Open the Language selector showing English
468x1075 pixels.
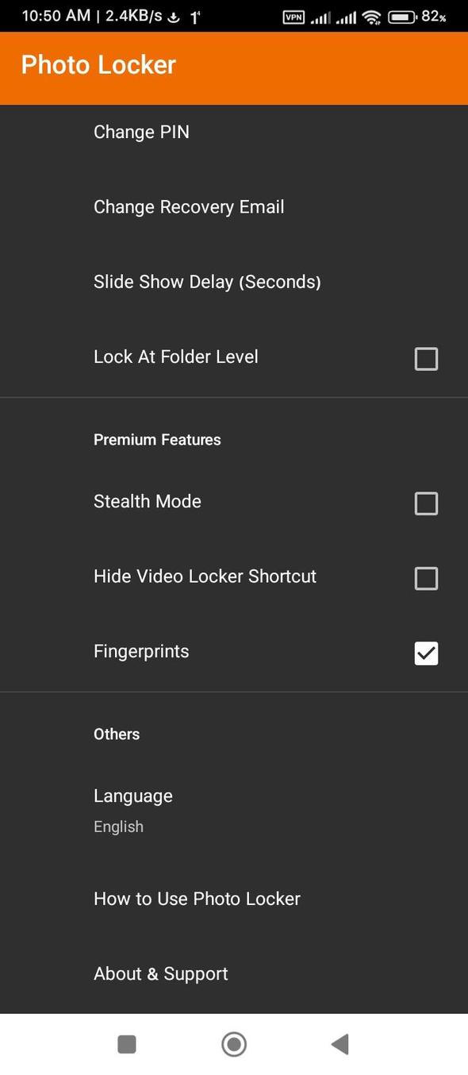pyautogui.click(x=132, y=806)
